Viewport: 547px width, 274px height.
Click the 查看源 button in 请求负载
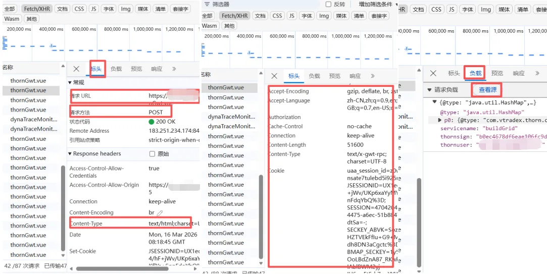[x=487, y=90]
